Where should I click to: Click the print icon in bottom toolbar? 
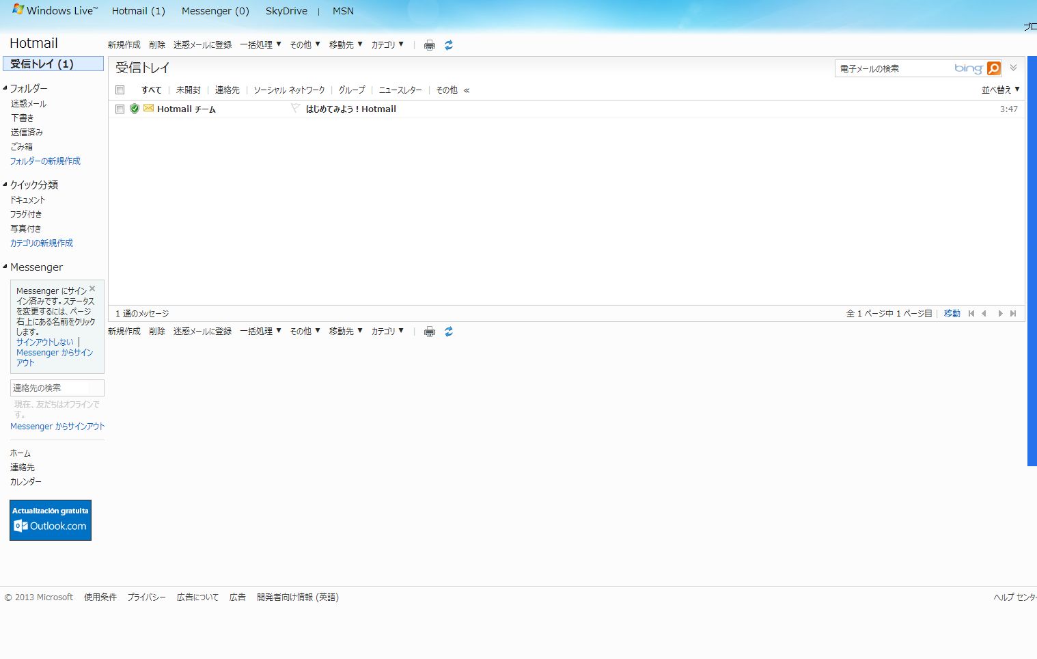[429, 332]
